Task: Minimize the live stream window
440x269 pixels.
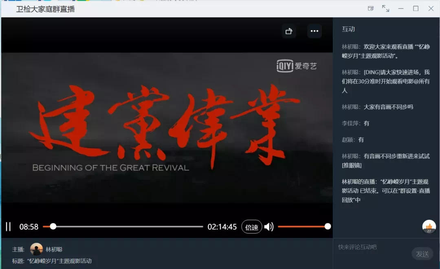Action: tap(401, 9)
